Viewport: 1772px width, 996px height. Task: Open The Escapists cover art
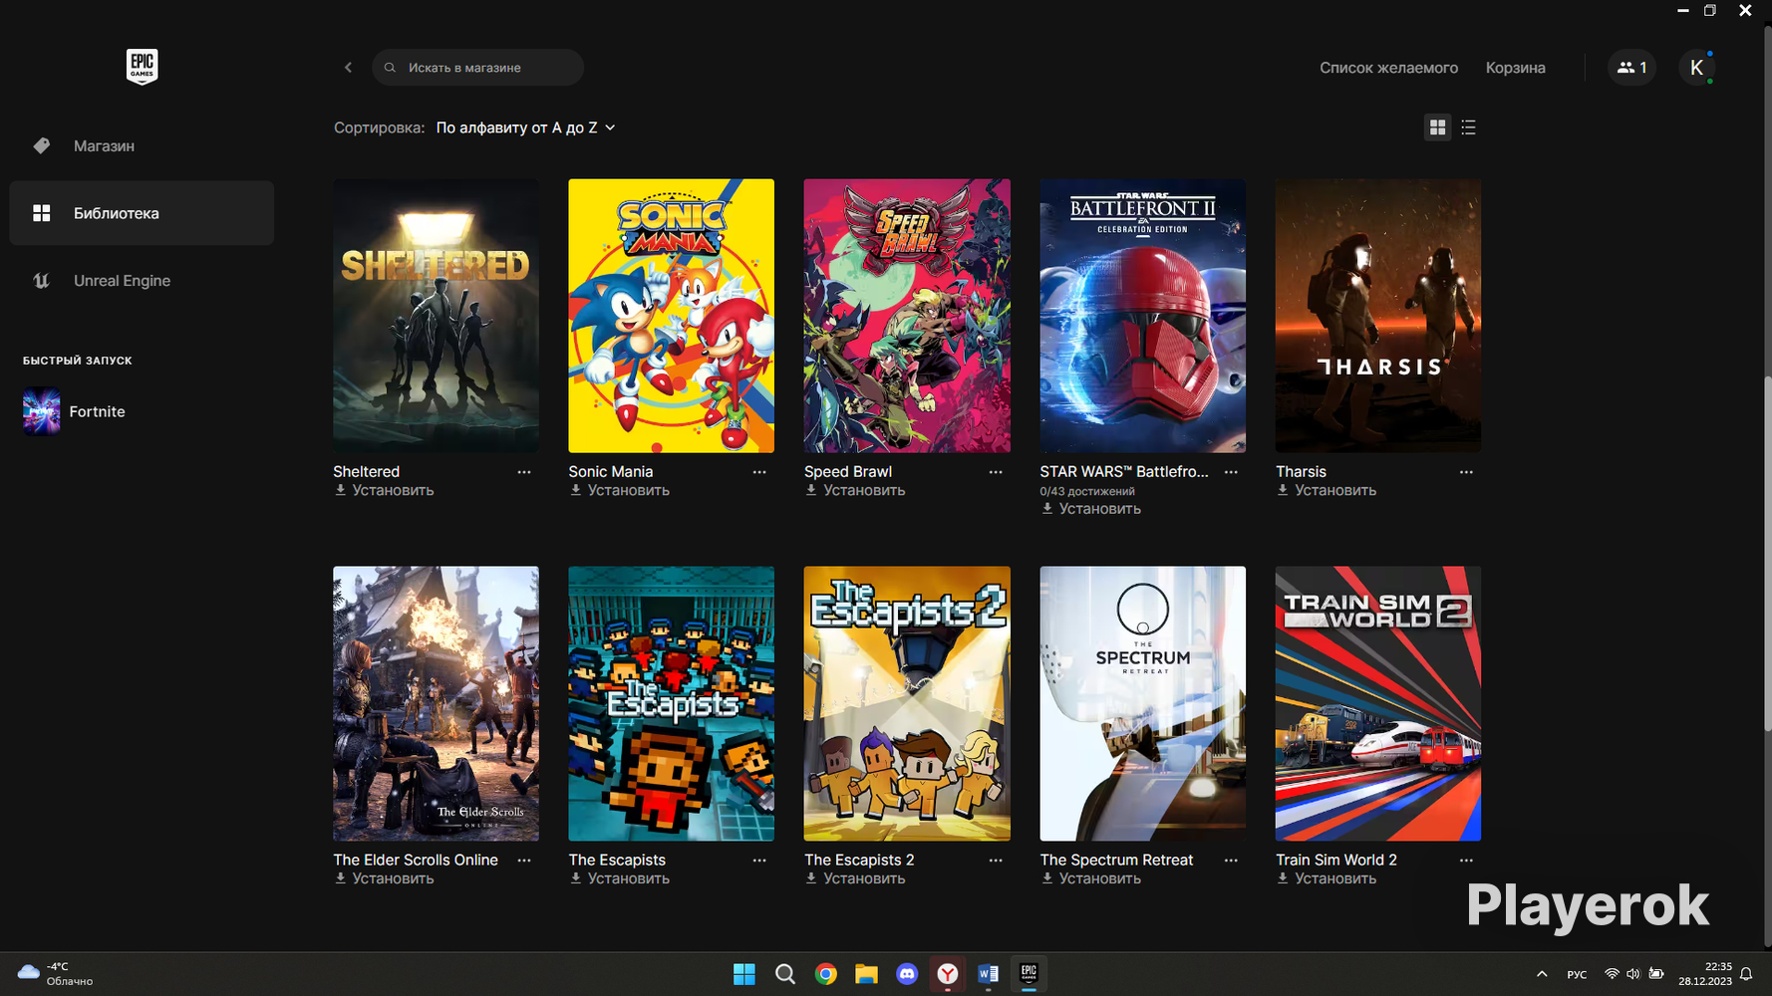click(671, 704)
